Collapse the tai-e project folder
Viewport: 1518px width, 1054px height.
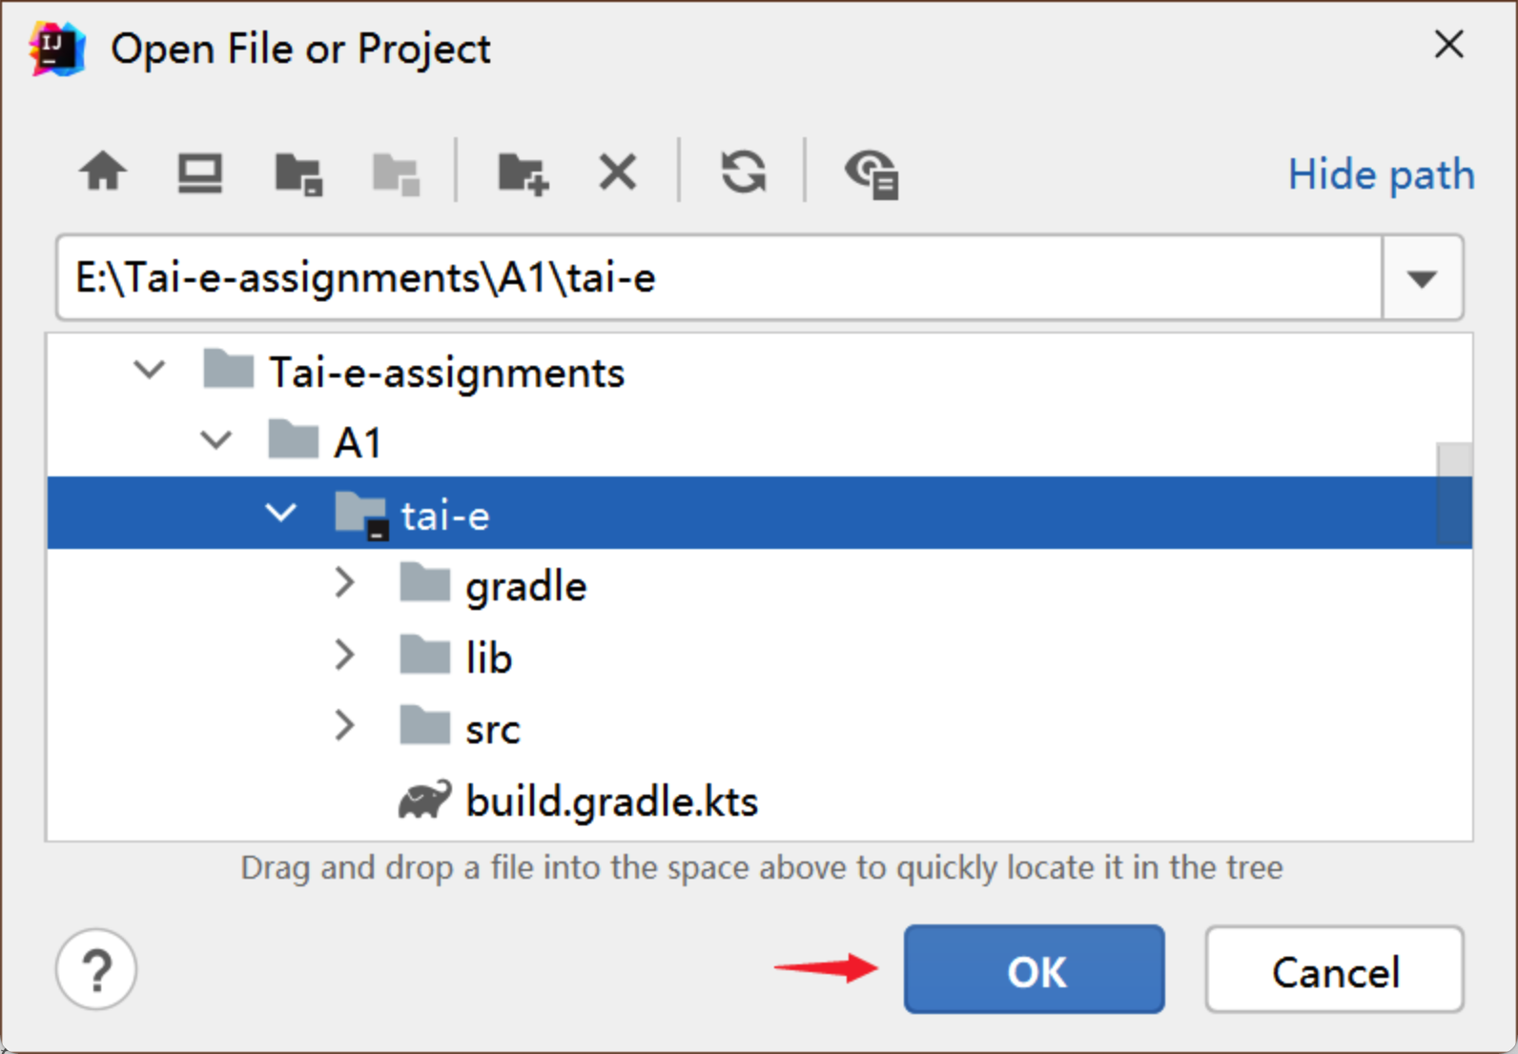click(280, 513)
